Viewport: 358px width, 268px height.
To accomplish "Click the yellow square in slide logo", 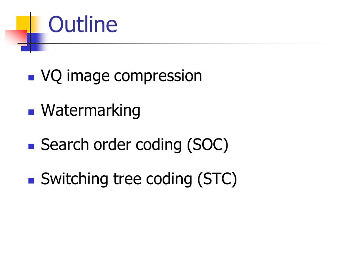I will pyautogui.click(x=23, y=23).
